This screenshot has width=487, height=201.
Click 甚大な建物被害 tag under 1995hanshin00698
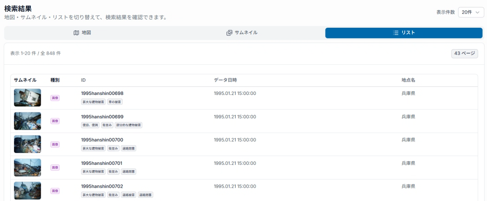click(93, 102)
